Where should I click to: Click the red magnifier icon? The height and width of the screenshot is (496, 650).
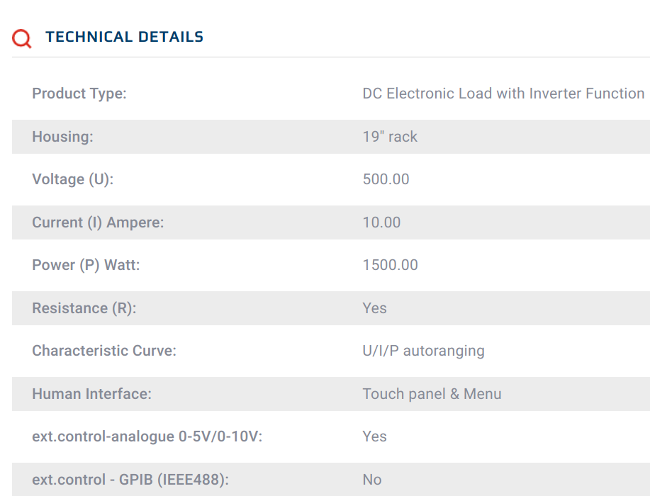click(x=22, y=38)
